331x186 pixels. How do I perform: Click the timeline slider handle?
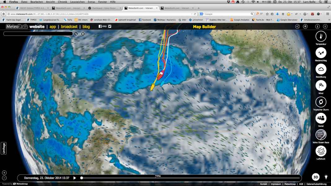(x=82, y=178)
